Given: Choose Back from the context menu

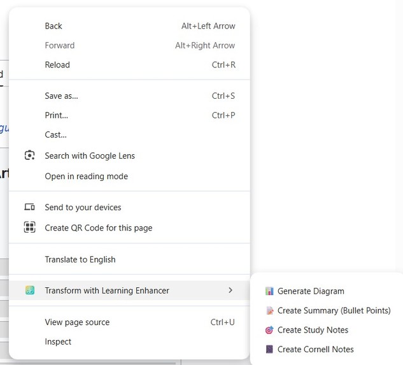Looking at the screenshot, I should coord(129,25).
